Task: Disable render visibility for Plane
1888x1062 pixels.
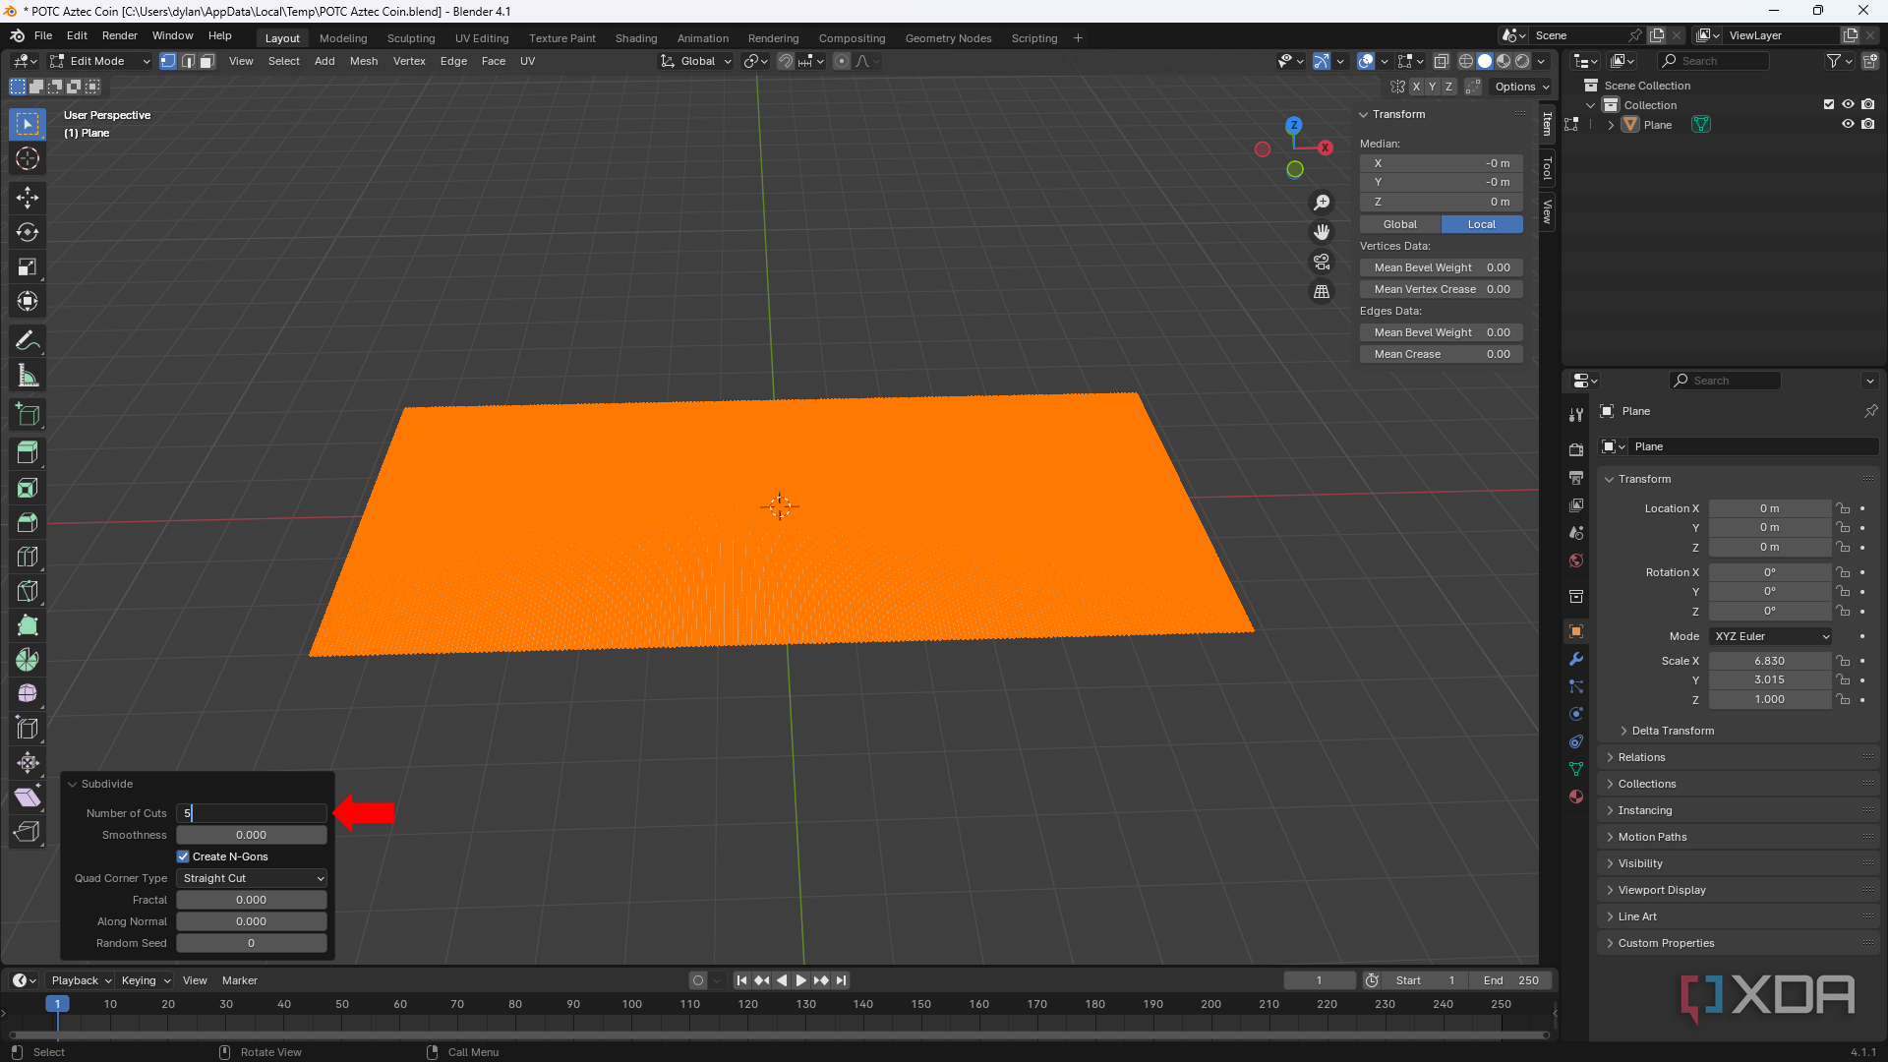Action: coord(1869,124)
